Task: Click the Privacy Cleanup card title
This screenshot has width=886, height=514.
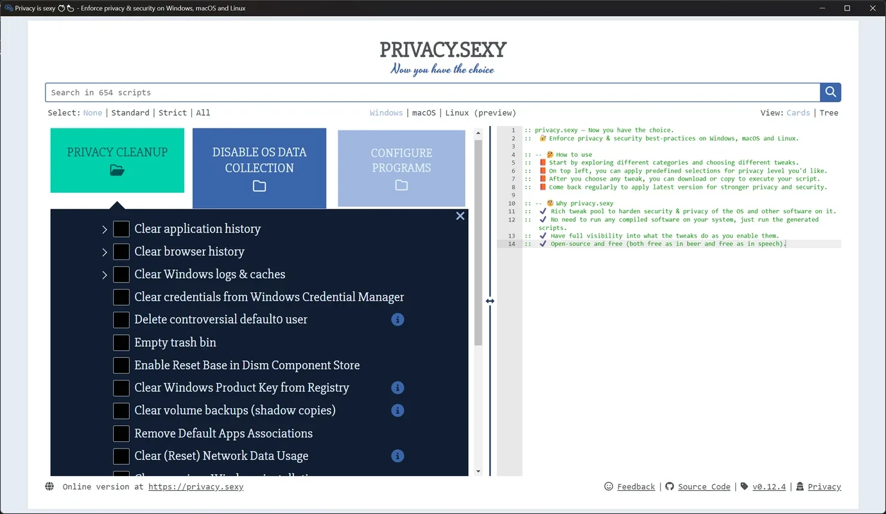Action: [x=117, y=152]
